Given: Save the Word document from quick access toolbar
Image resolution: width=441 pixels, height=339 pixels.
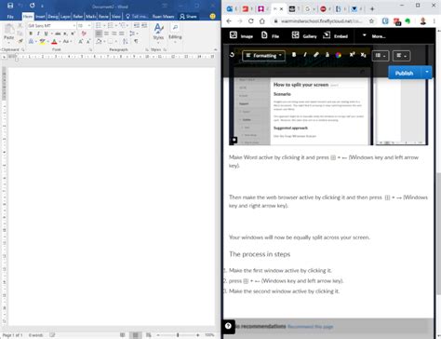Looking at the screenshot, I should click(x=10, y=6).
